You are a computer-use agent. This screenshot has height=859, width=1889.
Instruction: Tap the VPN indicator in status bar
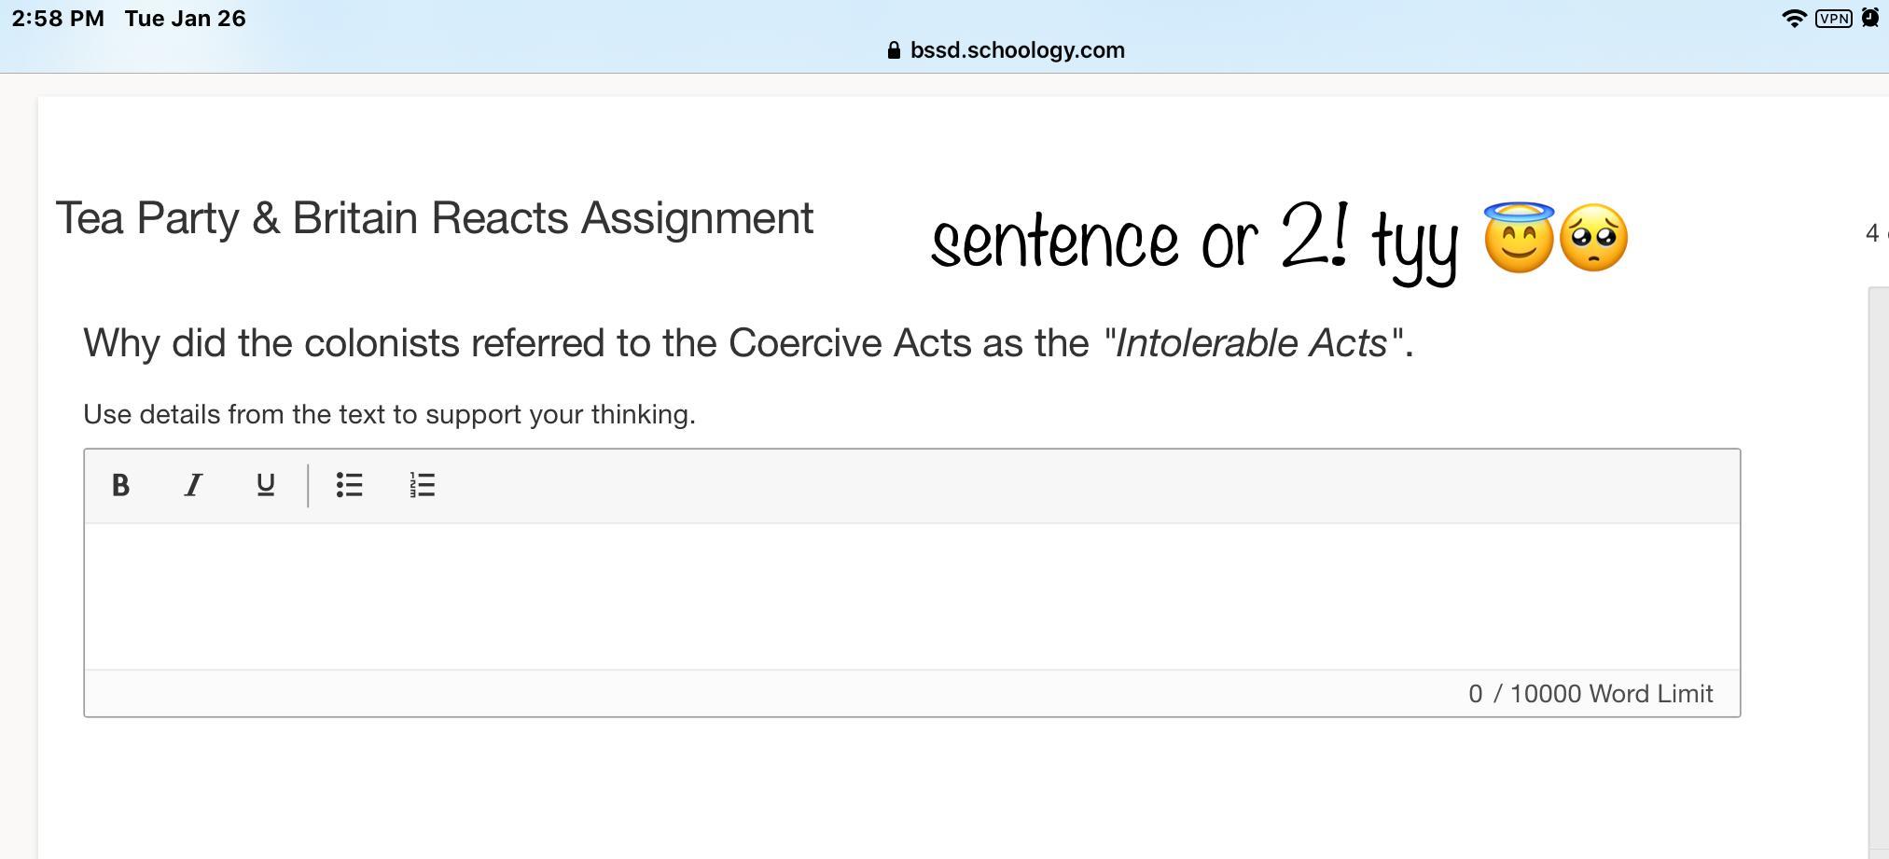(x=1833, y=19)
